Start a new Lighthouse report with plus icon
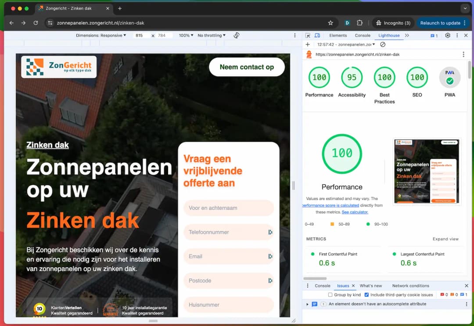 [x=308, y=44]
